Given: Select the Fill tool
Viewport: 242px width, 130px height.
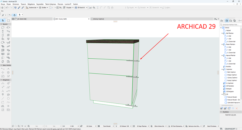Looking at the screenshot, I should [3, 106].
